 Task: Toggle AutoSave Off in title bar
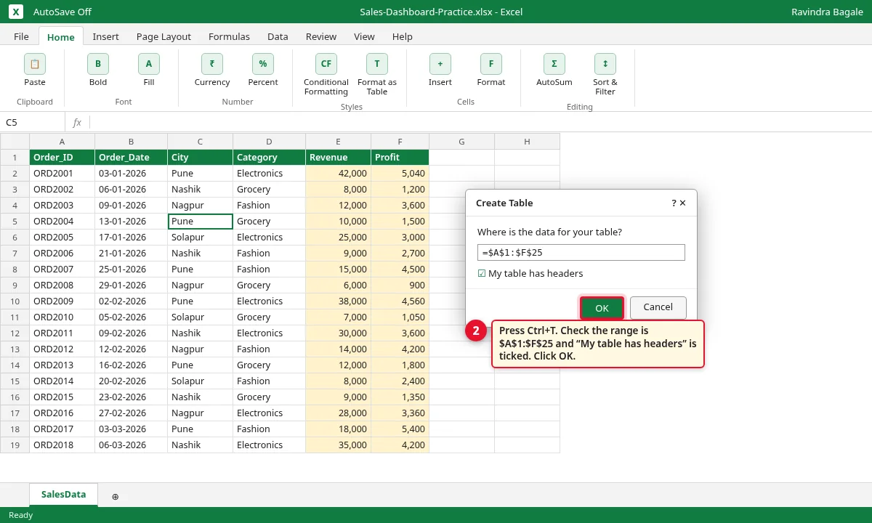pyautogui.click(x=62, y=12)
